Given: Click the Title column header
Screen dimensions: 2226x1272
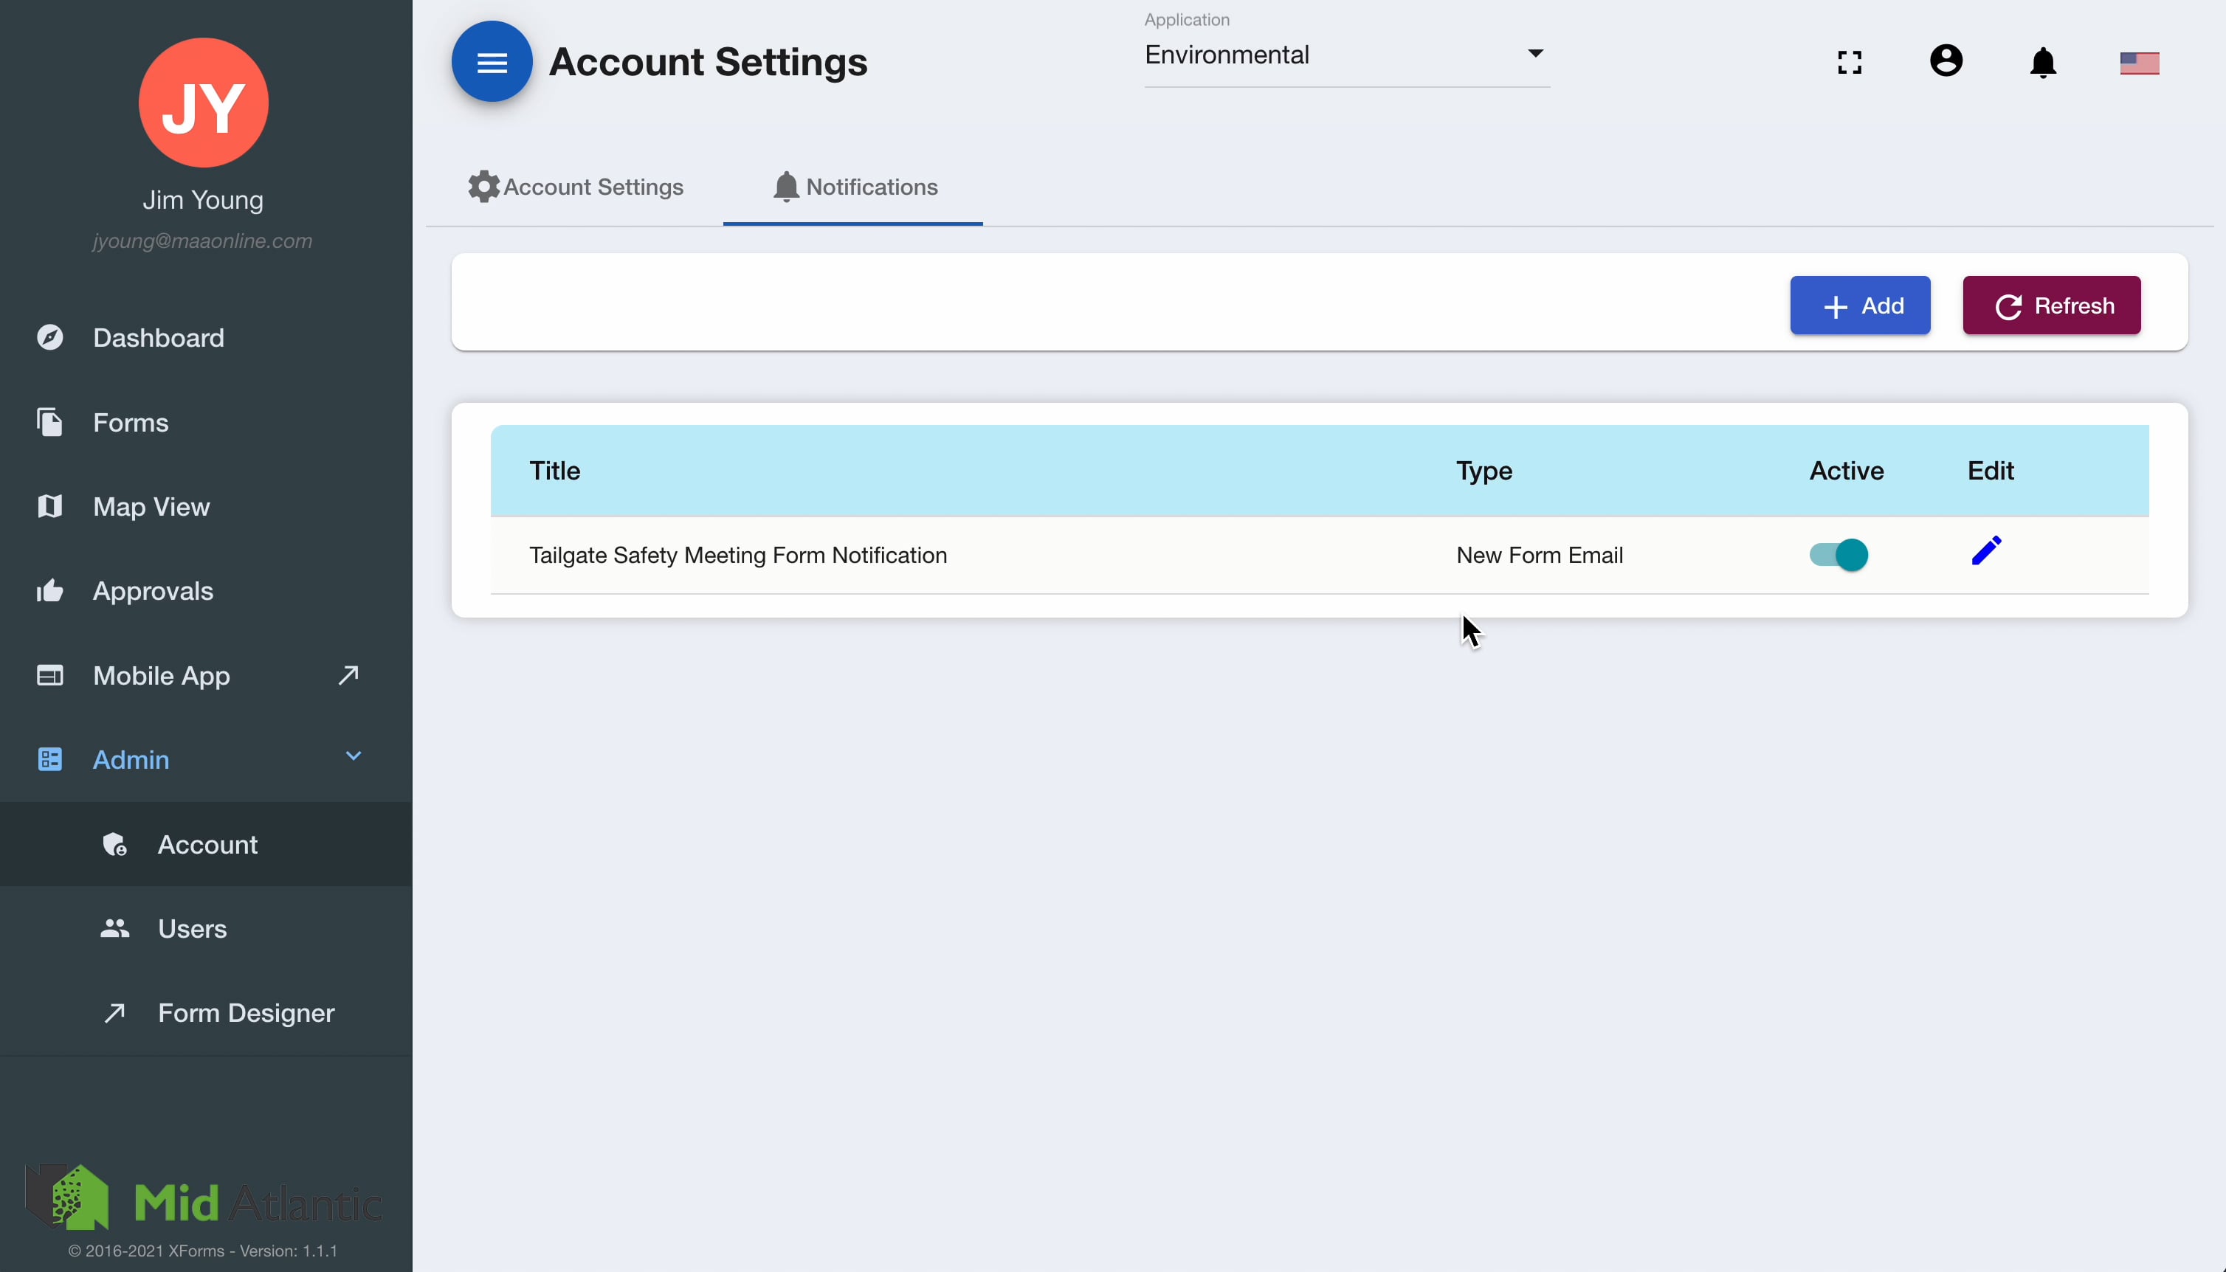Looking at the screenshot, I should pyautogui.click(x=555, y=471).
